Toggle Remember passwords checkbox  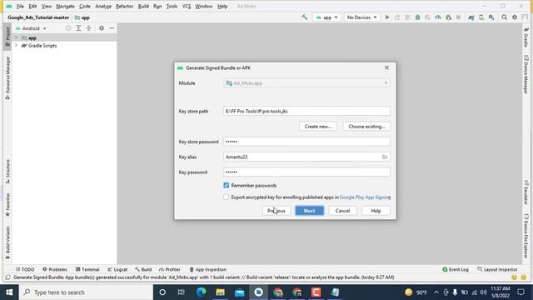pos(227,185)
